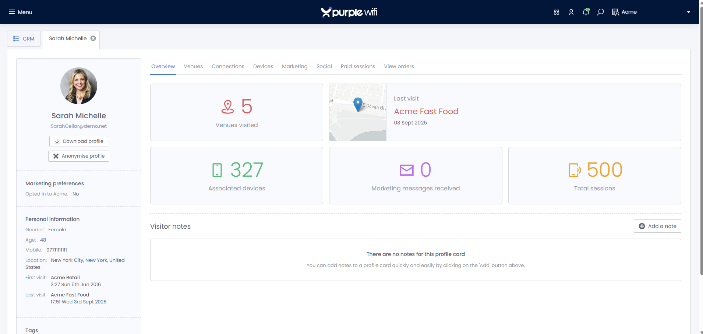Click the Acme Fast Food venue in Personal information
This screenshot has width=703, height=334.
70,295
